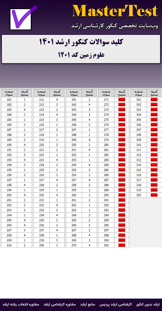The width and height of the screenshot is (162, 311).
Task: Click the MasterTest site title
Action: pos(115,11)
